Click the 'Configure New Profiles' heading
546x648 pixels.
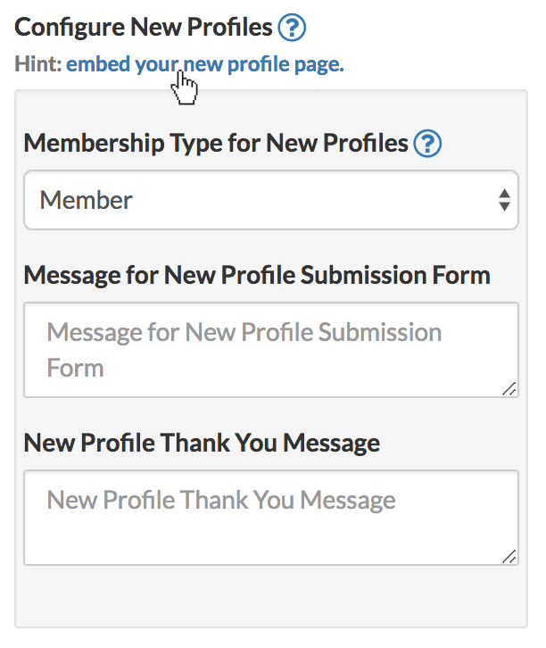pyautogui.click(x=144, y=28)
